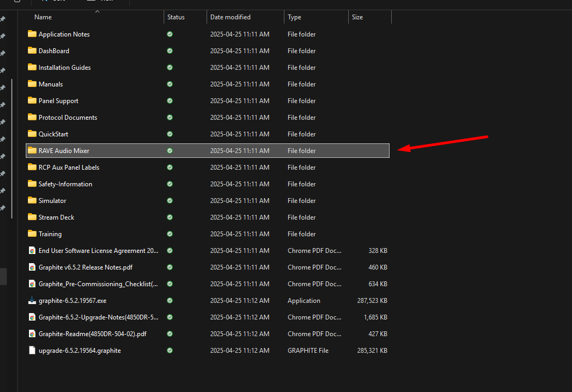Select the Simulator folder icon
The width and height of the screenshot is (572, 392).
[x=32, y=200]
